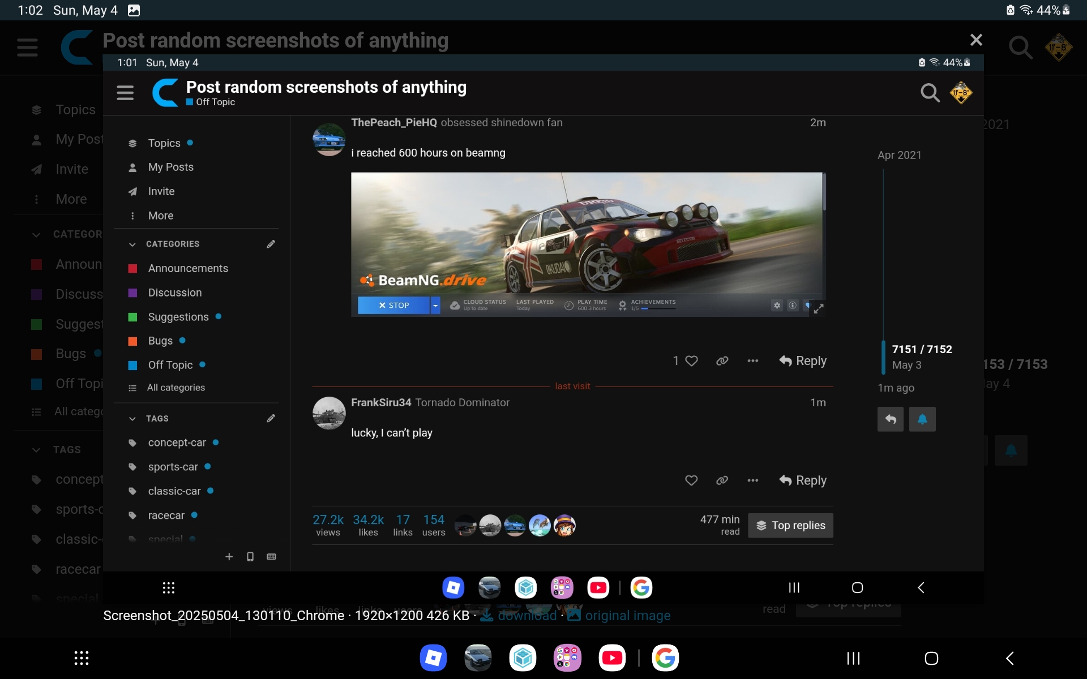The image size is (1087, 679).
Task: Close the image lightbox with the X
Action: [x=976, y=40]
